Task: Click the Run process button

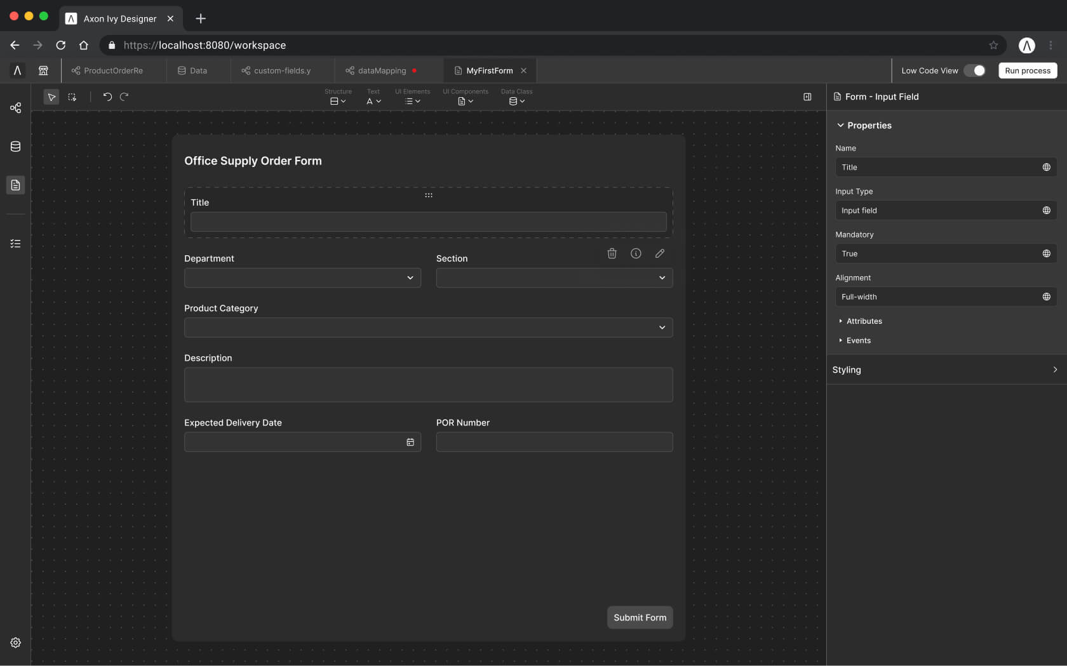Action: coord(1028,70)
